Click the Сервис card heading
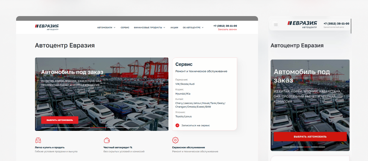Screen dimensions: 368x161 click(184, 64)
